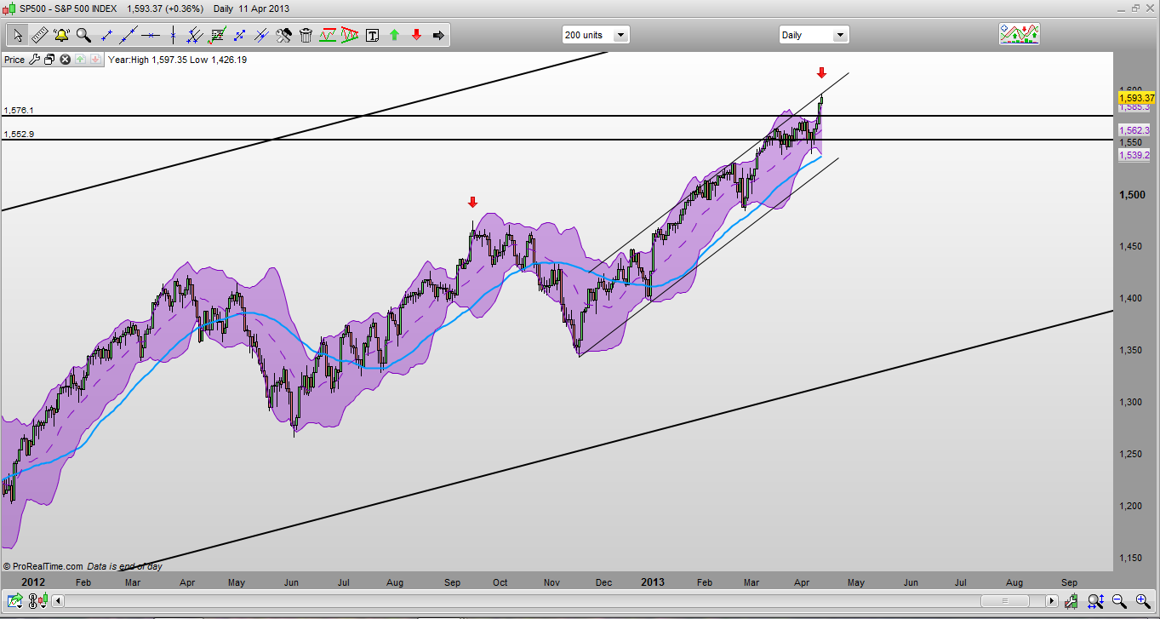The width and height of the screenshot is (1160, 619).
Task: Insert a black right arrow
Action: point(439,35)
